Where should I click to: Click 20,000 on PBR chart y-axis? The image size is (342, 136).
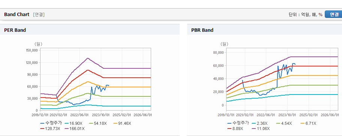click(219, 92)
